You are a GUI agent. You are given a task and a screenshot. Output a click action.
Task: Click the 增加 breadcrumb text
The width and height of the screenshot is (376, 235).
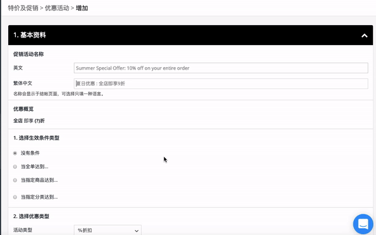coord(81,8)
